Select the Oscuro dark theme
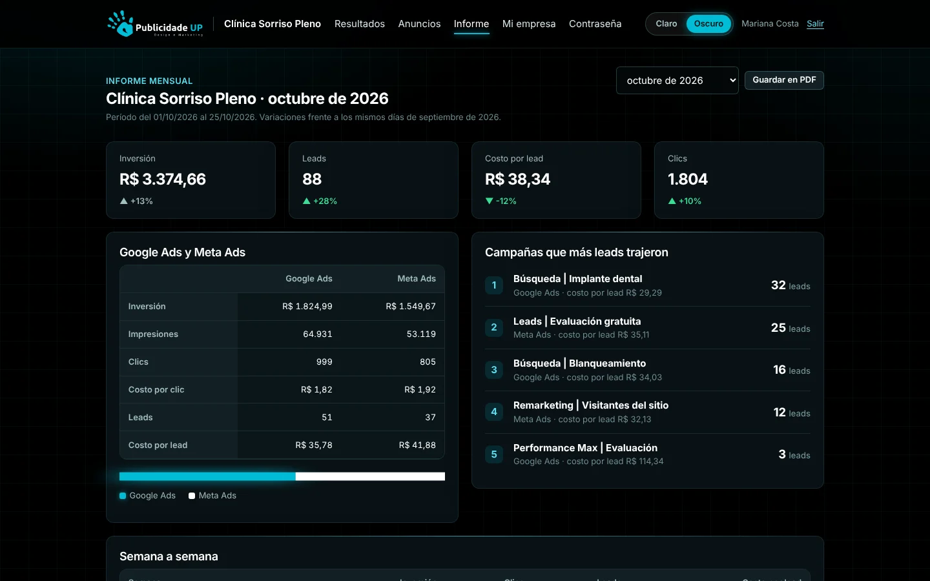The width and height of the screenshot is (930, 581). [708, 24]
